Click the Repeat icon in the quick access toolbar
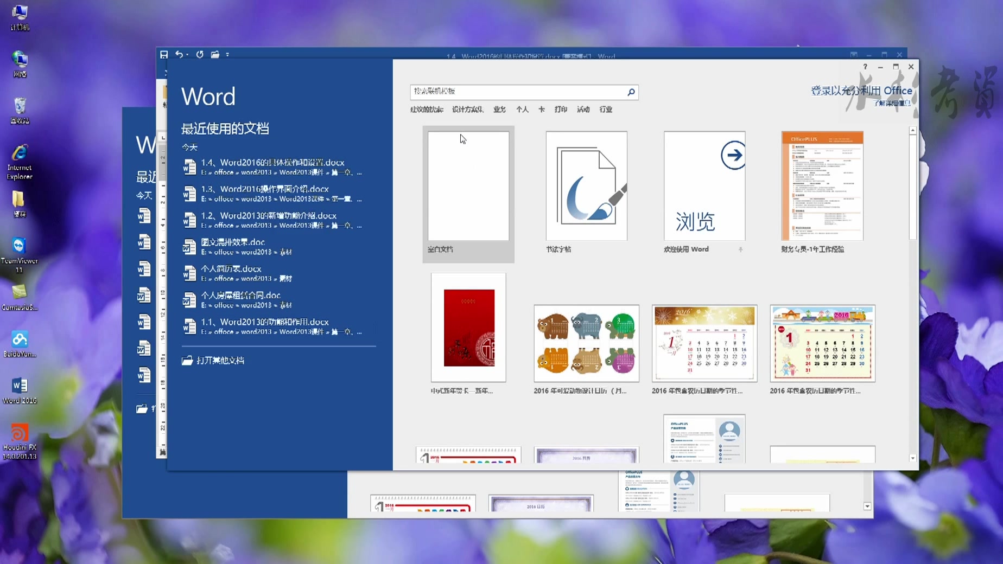The width and height of the screenshot is (1003, 564). click(x=200, y=54)
